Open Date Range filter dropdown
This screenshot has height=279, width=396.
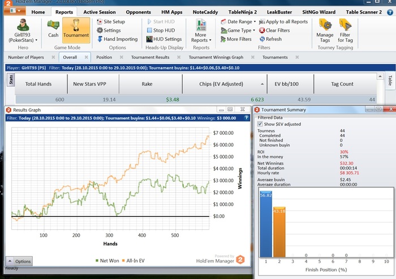(x=238, y=22)
